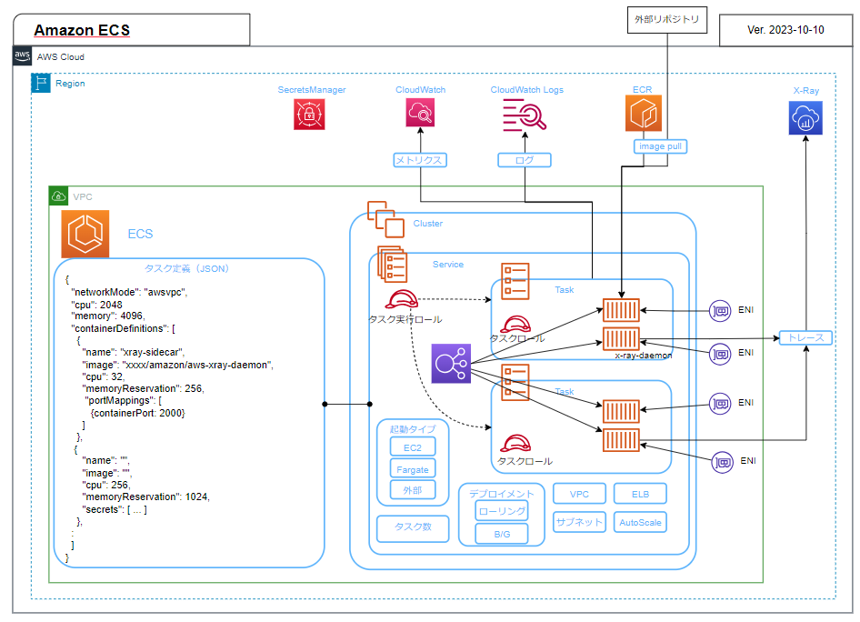Select the ローリング deployment option
Screen dimensions: 860x622
coord(501,511)
